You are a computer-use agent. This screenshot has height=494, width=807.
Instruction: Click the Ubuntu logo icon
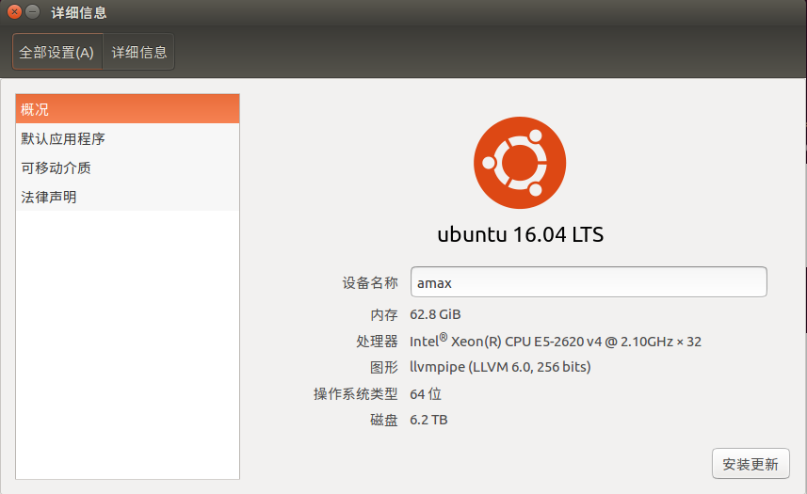(x=520, y=163)
